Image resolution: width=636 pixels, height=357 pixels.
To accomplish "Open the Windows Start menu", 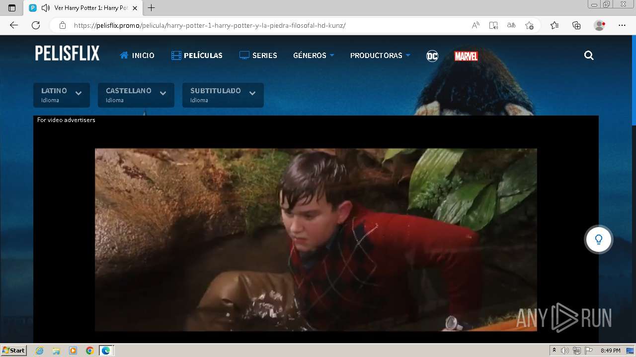I will tap(13, 351).
